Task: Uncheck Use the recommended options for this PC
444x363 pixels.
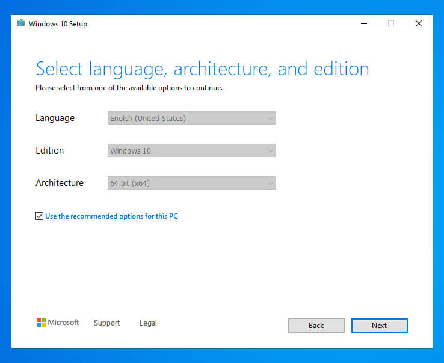Action: 39,216
